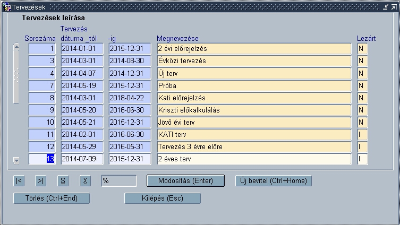Click the Új bevitel (Ctrl+Home) button
This screenshot has height=225, width=400.
pyautogui.click(x=274, y=180)
